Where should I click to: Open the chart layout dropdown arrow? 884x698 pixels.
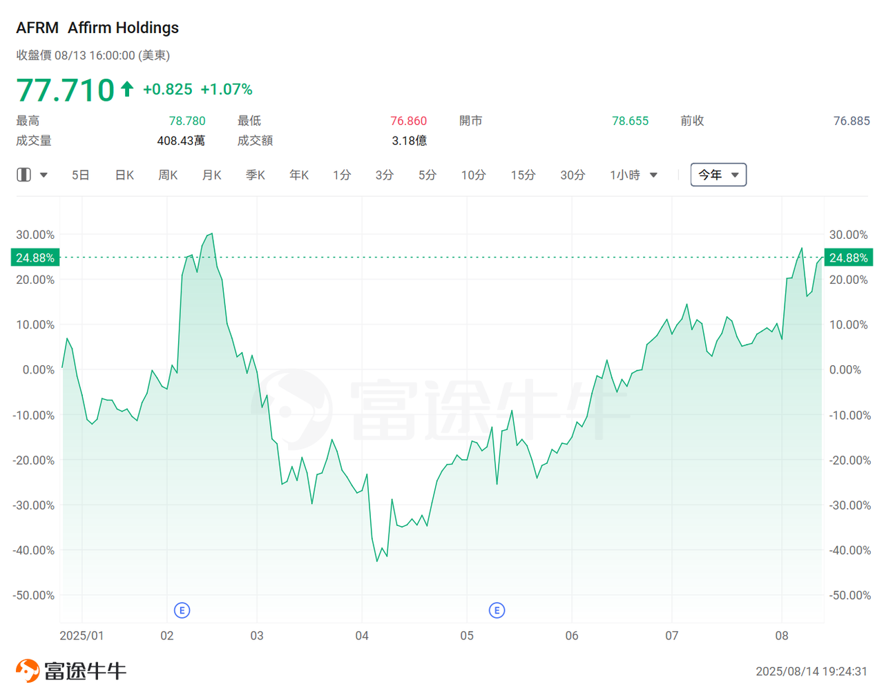click(x=43, y=175)
